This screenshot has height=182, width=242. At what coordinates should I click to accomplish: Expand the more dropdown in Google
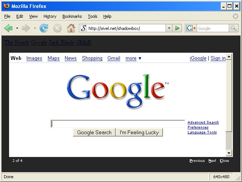133,58
